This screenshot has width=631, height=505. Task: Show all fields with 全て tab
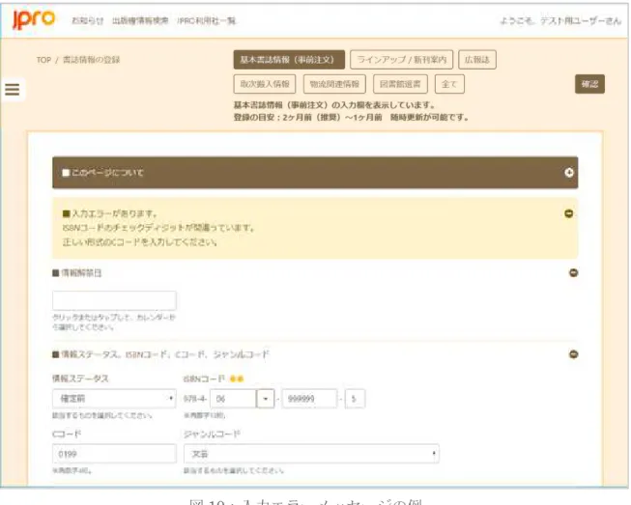point(449,84)
